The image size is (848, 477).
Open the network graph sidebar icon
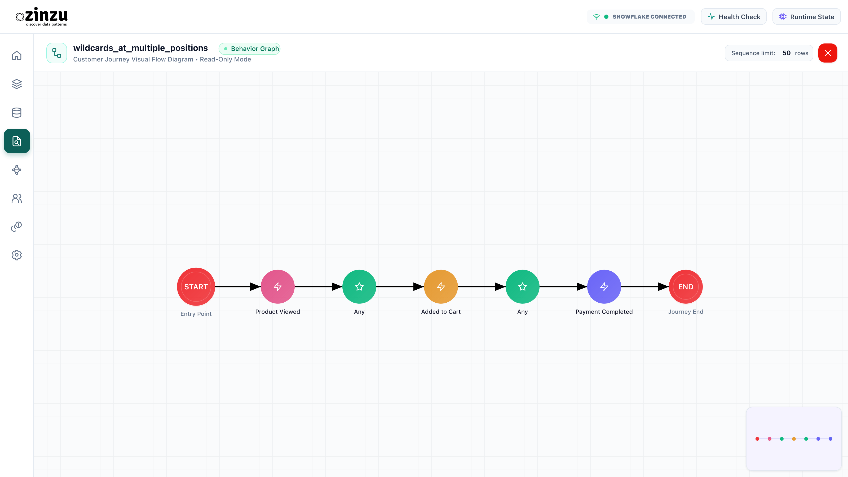tap(16, 170)
